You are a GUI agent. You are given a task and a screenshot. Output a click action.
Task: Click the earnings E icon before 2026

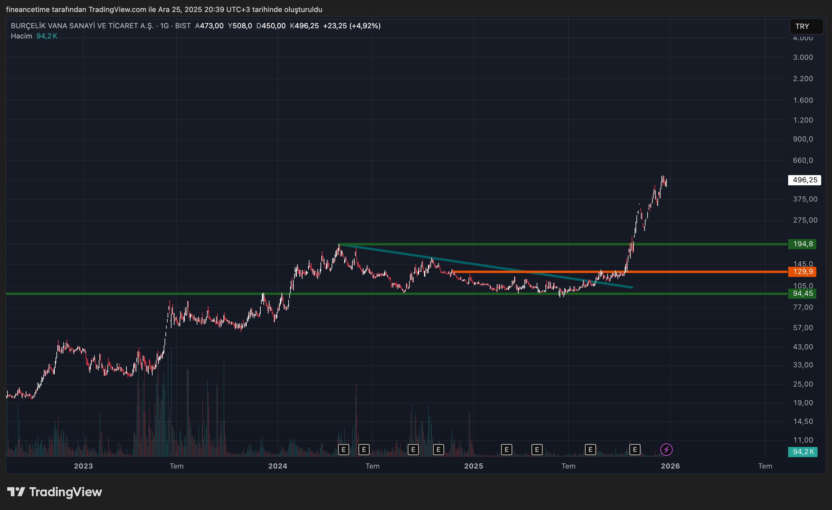pyautogui.click(x=635, y=450)
